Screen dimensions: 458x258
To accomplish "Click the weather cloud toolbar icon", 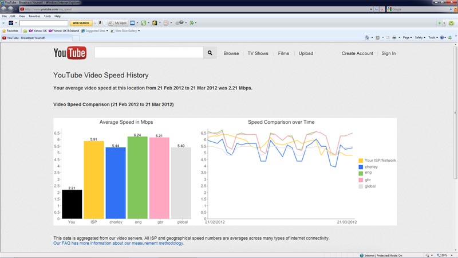I will 179,22.
